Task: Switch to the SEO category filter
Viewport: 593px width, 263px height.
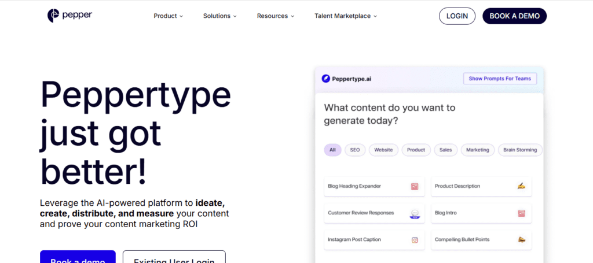Action: pyautogui.click(x=355, y=150)
